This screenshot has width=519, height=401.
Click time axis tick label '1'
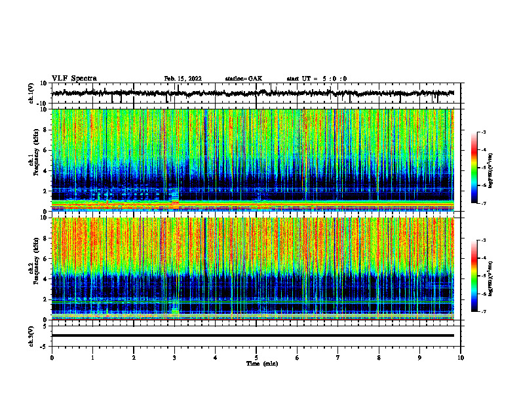(x=92, y=358)
